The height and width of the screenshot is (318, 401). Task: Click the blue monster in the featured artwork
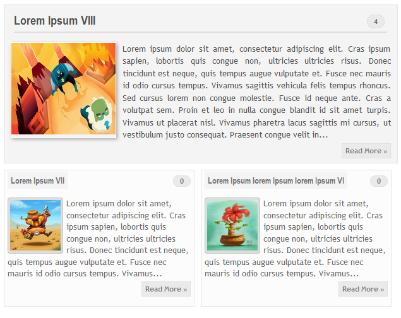coord(63,78)
